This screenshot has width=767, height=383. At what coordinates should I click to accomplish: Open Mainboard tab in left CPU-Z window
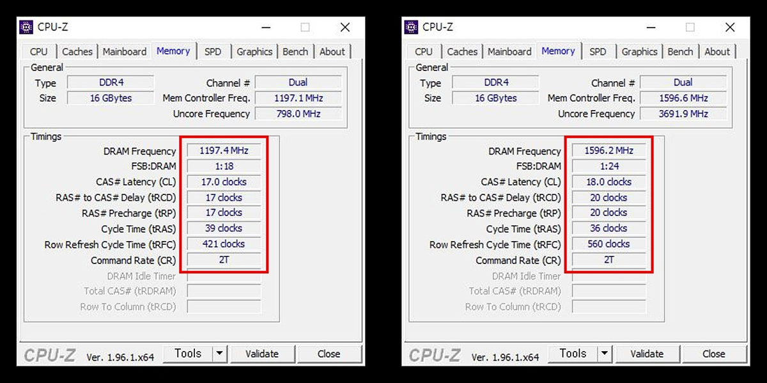[125, 52]
